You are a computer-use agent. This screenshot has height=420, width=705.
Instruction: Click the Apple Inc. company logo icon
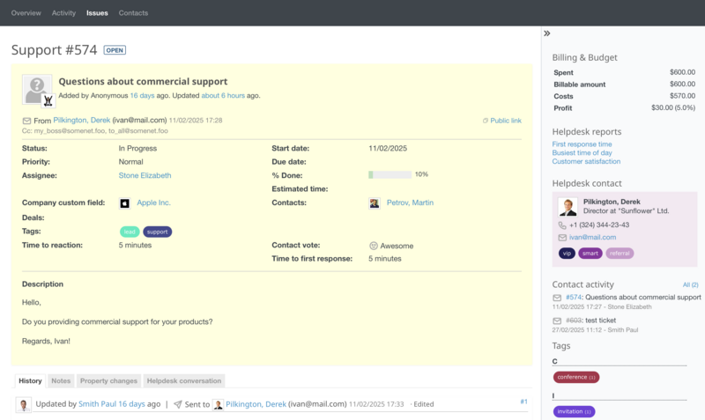(124, 203)
